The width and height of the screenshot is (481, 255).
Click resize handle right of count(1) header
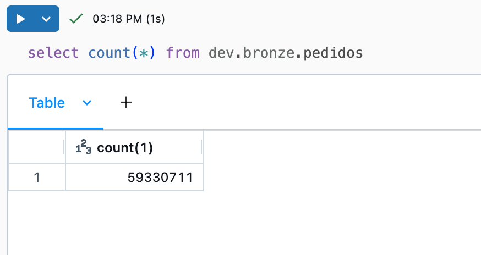tap(201, 147)
